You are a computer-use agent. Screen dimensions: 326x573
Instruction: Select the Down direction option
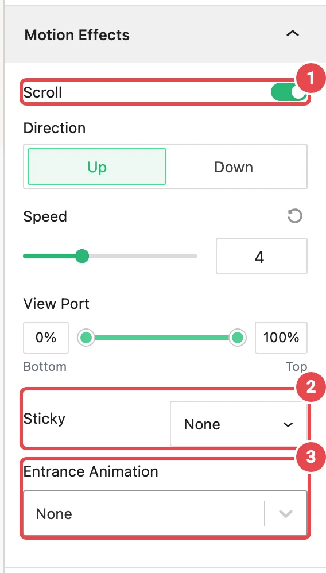pyautogui.click(x=234, y=167)
